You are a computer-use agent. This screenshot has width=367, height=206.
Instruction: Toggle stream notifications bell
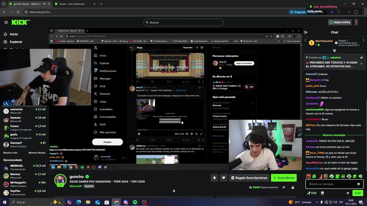click(x=214, y=178)
